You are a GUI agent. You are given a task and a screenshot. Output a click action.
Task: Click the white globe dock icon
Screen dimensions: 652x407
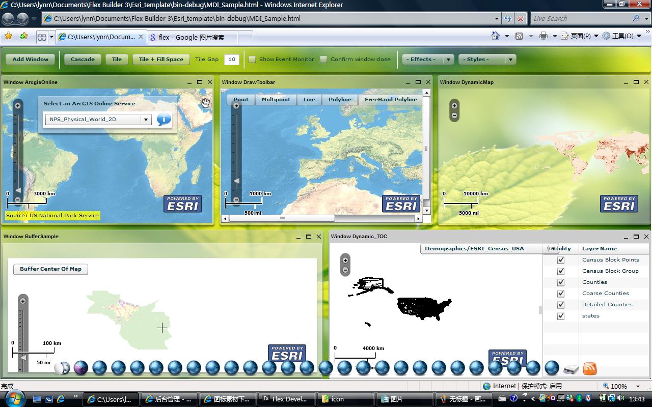point(62,368)
